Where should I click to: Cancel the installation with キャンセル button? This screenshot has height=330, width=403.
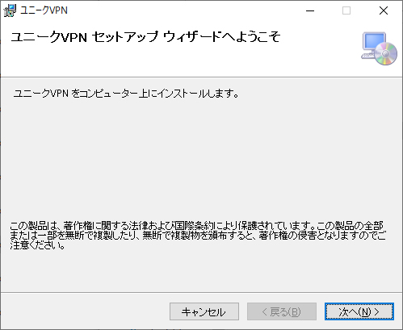pyautogui.click(x=204, y=311)
